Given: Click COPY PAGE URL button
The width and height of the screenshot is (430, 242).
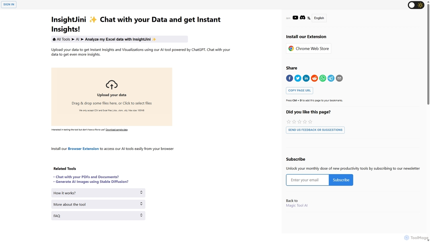Looking at the screenshot, I should (299, 90).
